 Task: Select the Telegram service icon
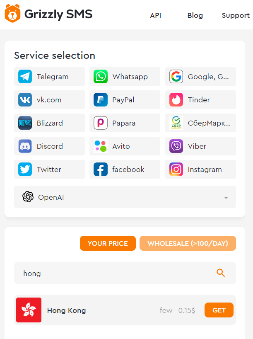25,77
